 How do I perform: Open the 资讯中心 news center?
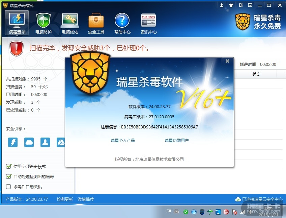(148, 23)
